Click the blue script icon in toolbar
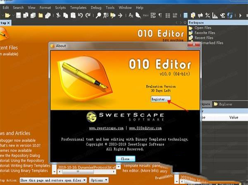The image size is (248, 185). 230,15
